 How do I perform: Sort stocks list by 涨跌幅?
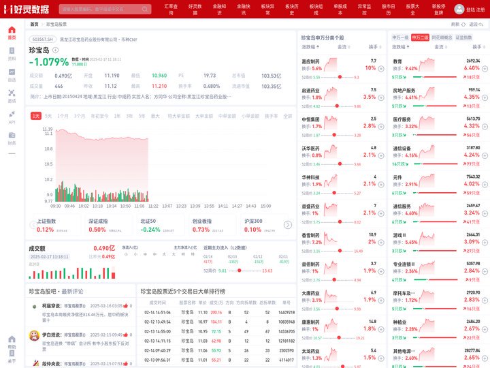(310, 47)
